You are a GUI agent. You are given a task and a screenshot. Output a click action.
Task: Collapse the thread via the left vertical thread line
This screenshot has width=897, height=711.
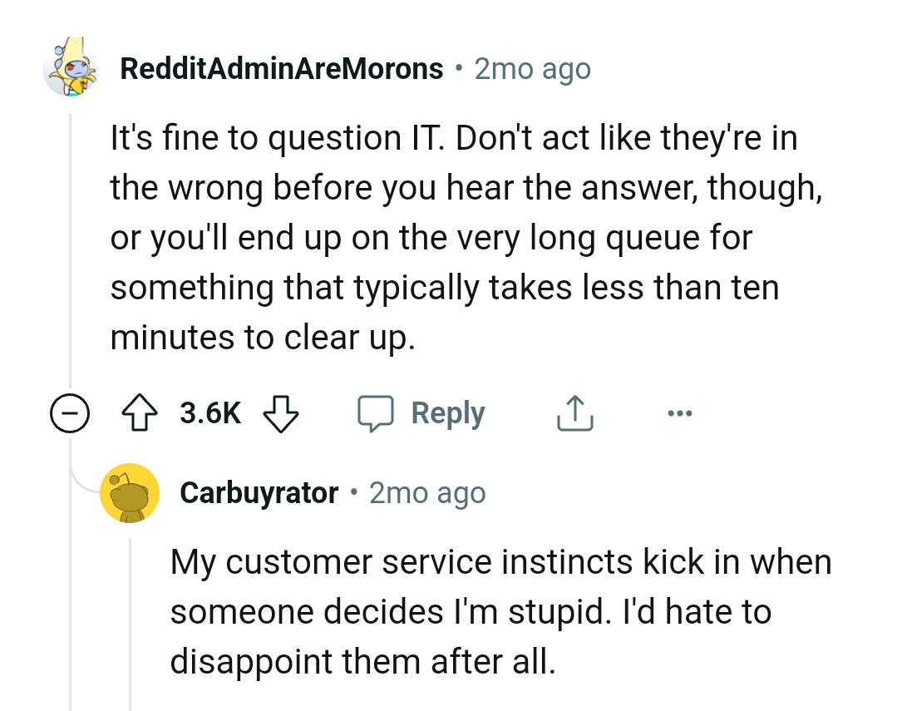[71, 249]
